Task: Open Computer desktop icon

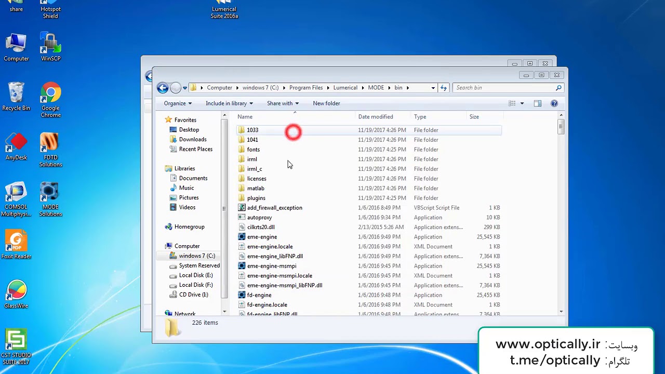Action: (x=16, y=47)
